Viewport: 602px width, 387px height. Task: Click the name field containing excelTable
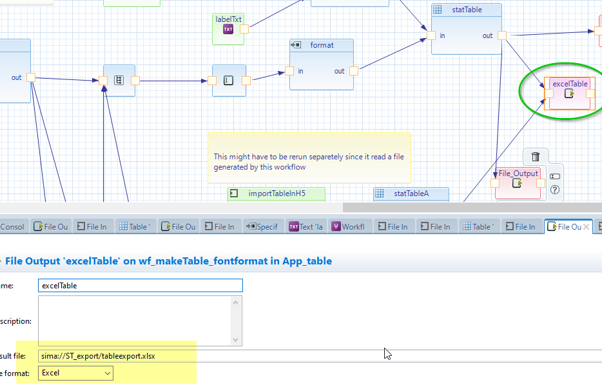[141, 285]
